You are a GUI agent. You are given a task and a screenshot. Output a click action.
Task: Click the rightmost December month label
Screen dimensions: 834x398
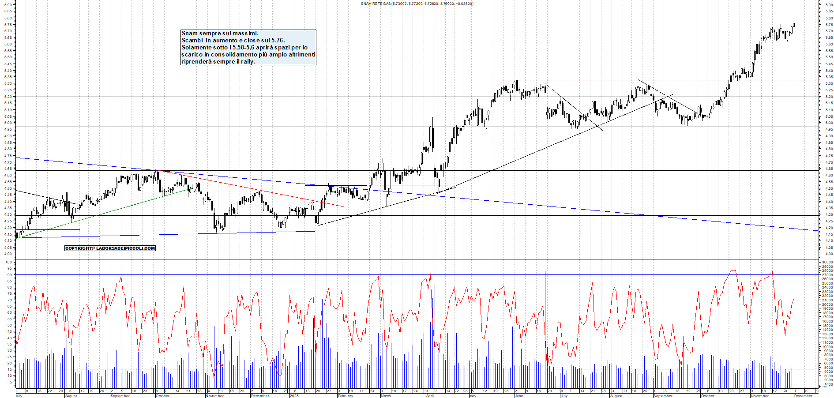[803, 396]
